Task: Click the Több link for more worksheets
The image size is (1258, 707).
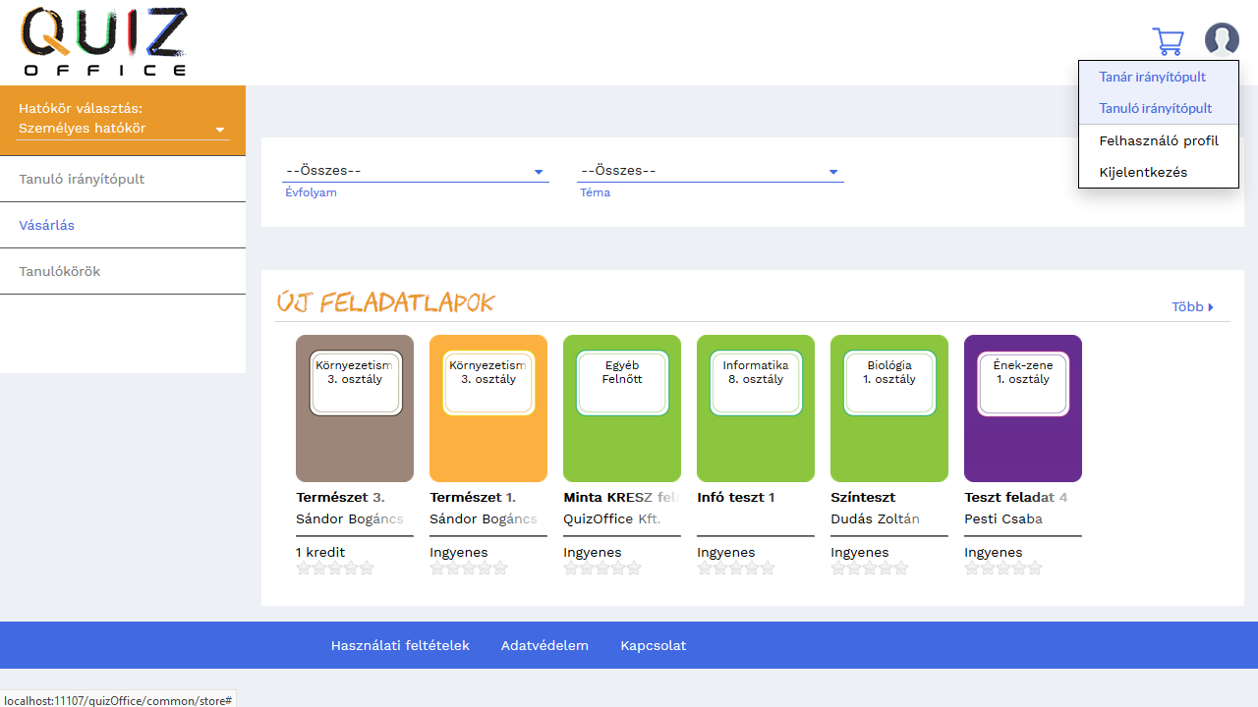Action: 1192,307
